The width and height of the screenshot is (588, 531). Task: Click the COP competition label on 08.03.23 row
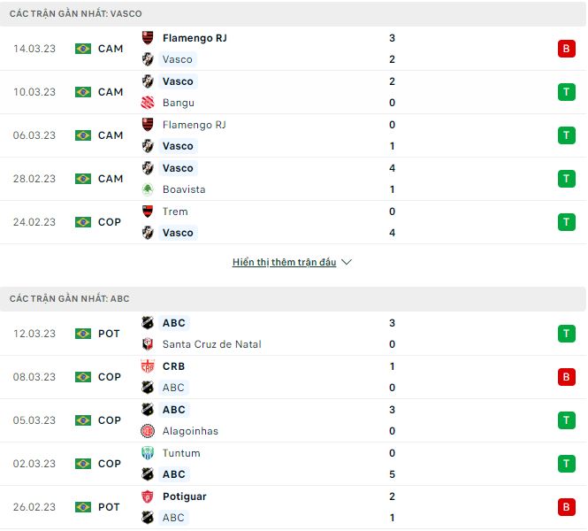pos(110,377)
